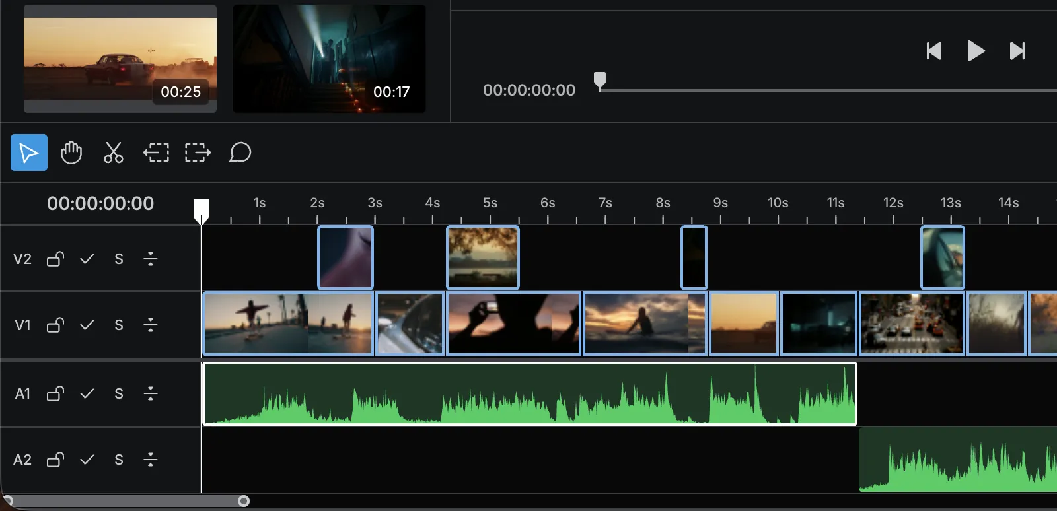
Task: Choose the hand pan tool
Action: click(71, 153)
